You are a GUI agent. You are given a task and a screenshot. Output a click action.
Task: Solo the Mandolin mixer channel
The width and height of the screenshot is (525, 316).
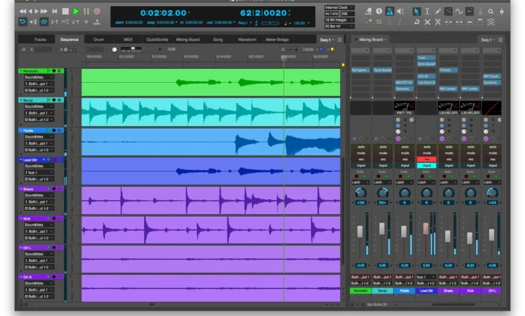[x=361, y=147]
